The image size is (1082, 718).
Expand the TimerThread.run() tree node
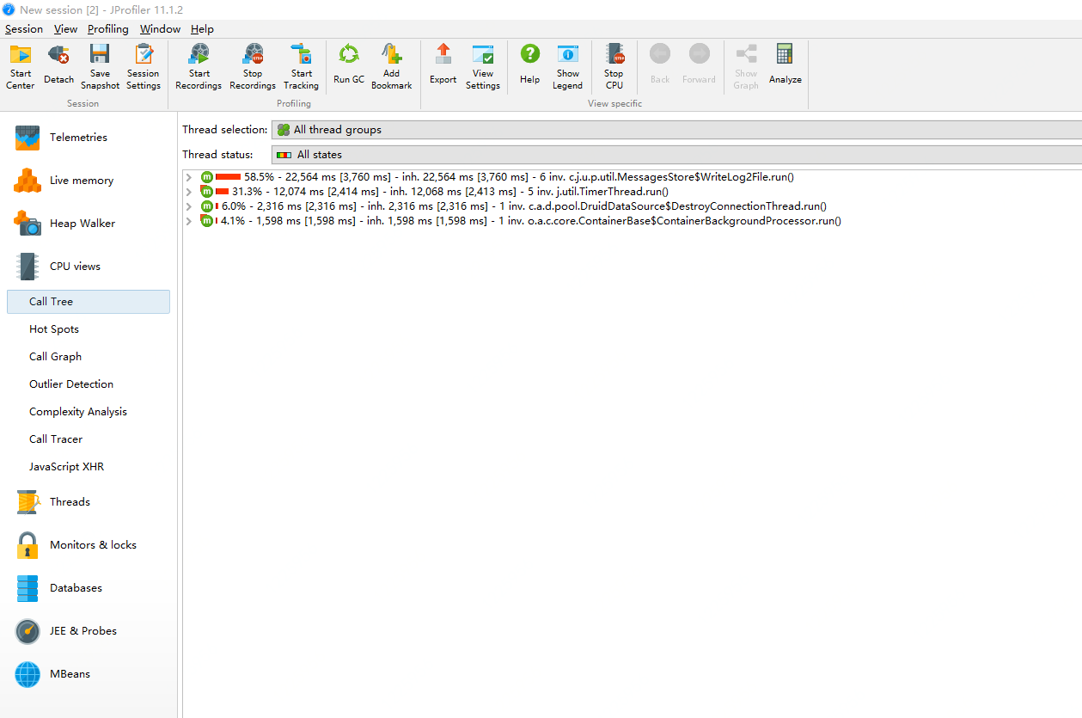[x=189, y=192]
